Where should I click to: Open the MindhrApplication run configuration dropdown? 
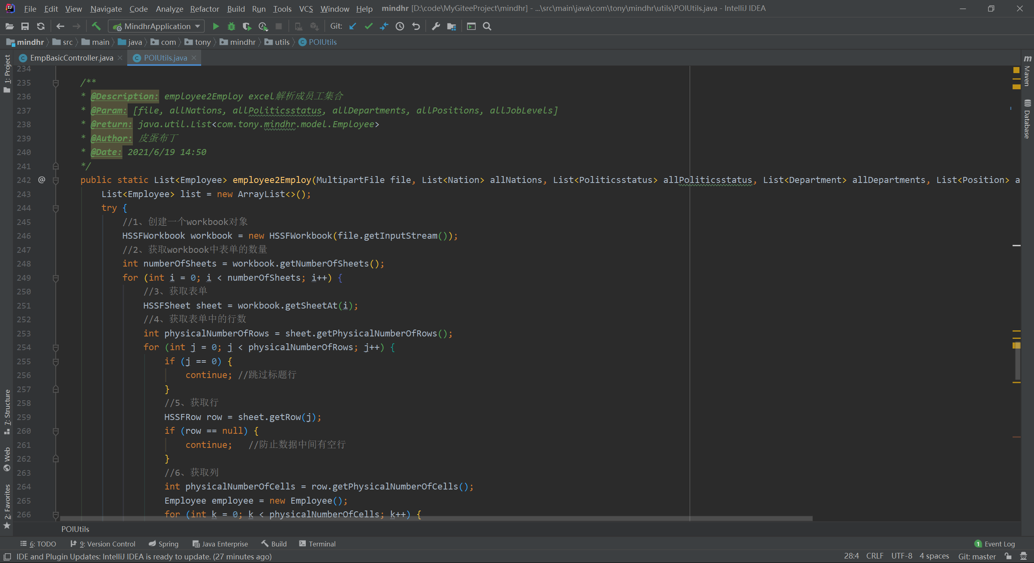pos(157,27)
